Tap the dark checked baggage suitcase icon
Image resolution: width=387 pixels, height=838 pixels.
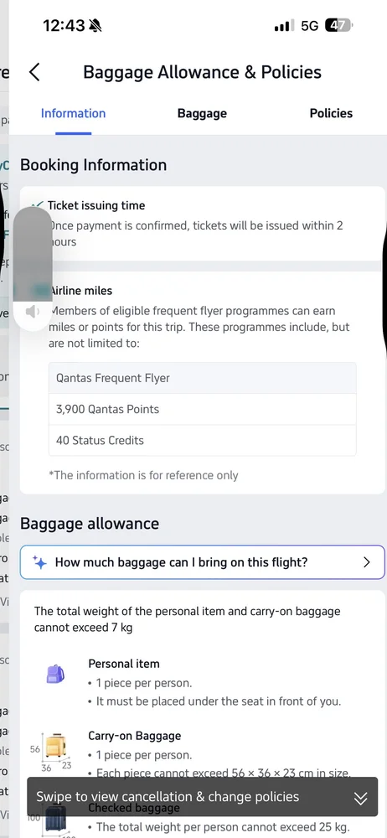pyautogui.click(x=55, y=820)
